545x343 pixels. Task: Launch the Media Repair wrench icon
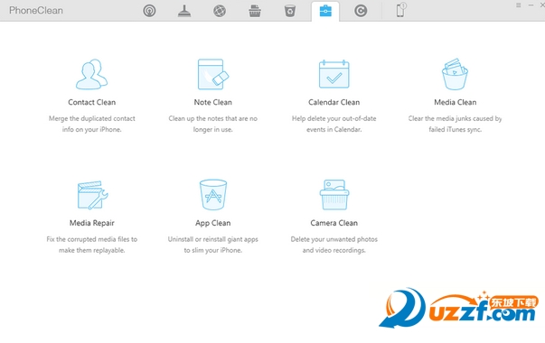tap(92, 195)
